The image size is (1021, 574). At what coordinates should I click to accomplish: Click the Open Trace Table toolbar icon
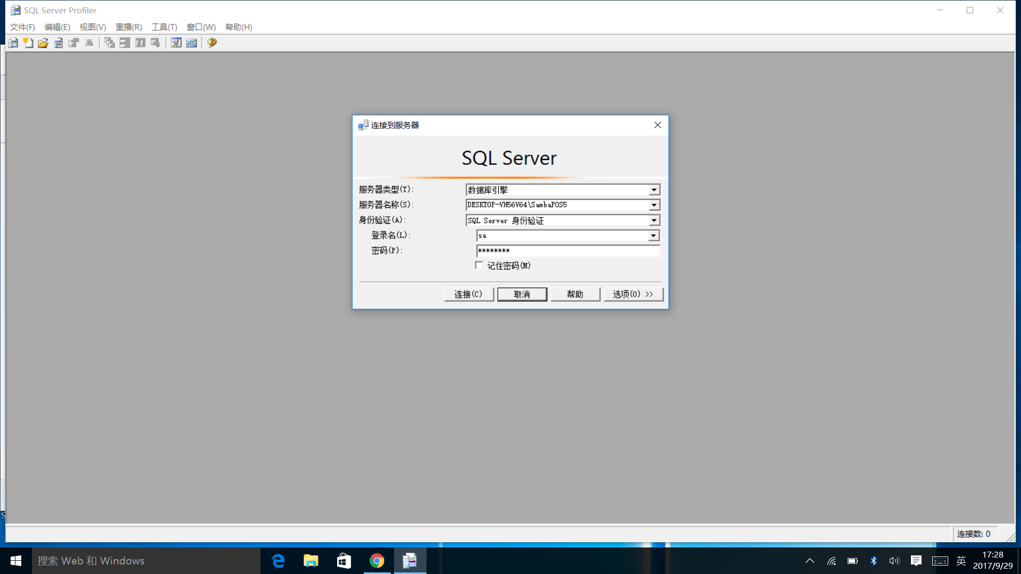[x=58, y=43]
